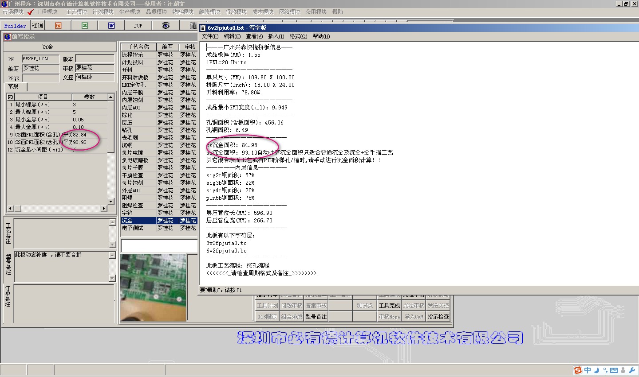Image resolution: width=639 pixels, height=377 pixels.
Task: Select the 最大金厚 parameter row
Action: 57,127
